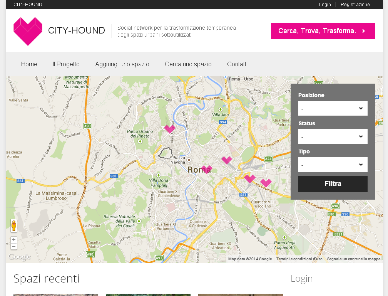Image resolution: width=388 pixels, height=296 pixels.
Task: Open the Posizione dropdown
Action: pyautogui.click(x=333, y=108)
